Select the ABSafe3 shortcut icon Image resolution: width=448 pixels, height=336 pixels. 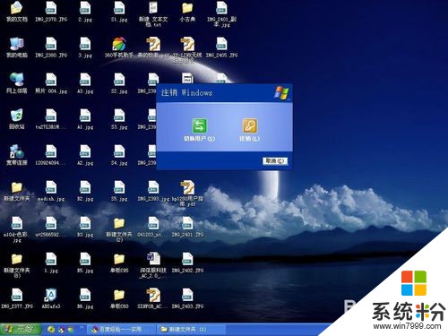(x=51, y=295)
